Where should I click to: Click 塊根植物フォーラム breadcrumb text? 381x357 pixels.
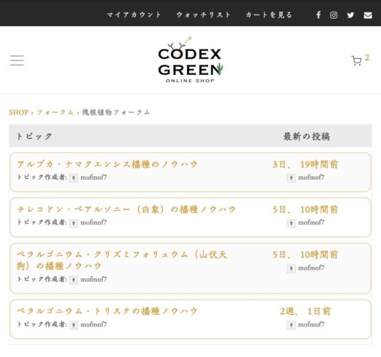coord(116,112)
